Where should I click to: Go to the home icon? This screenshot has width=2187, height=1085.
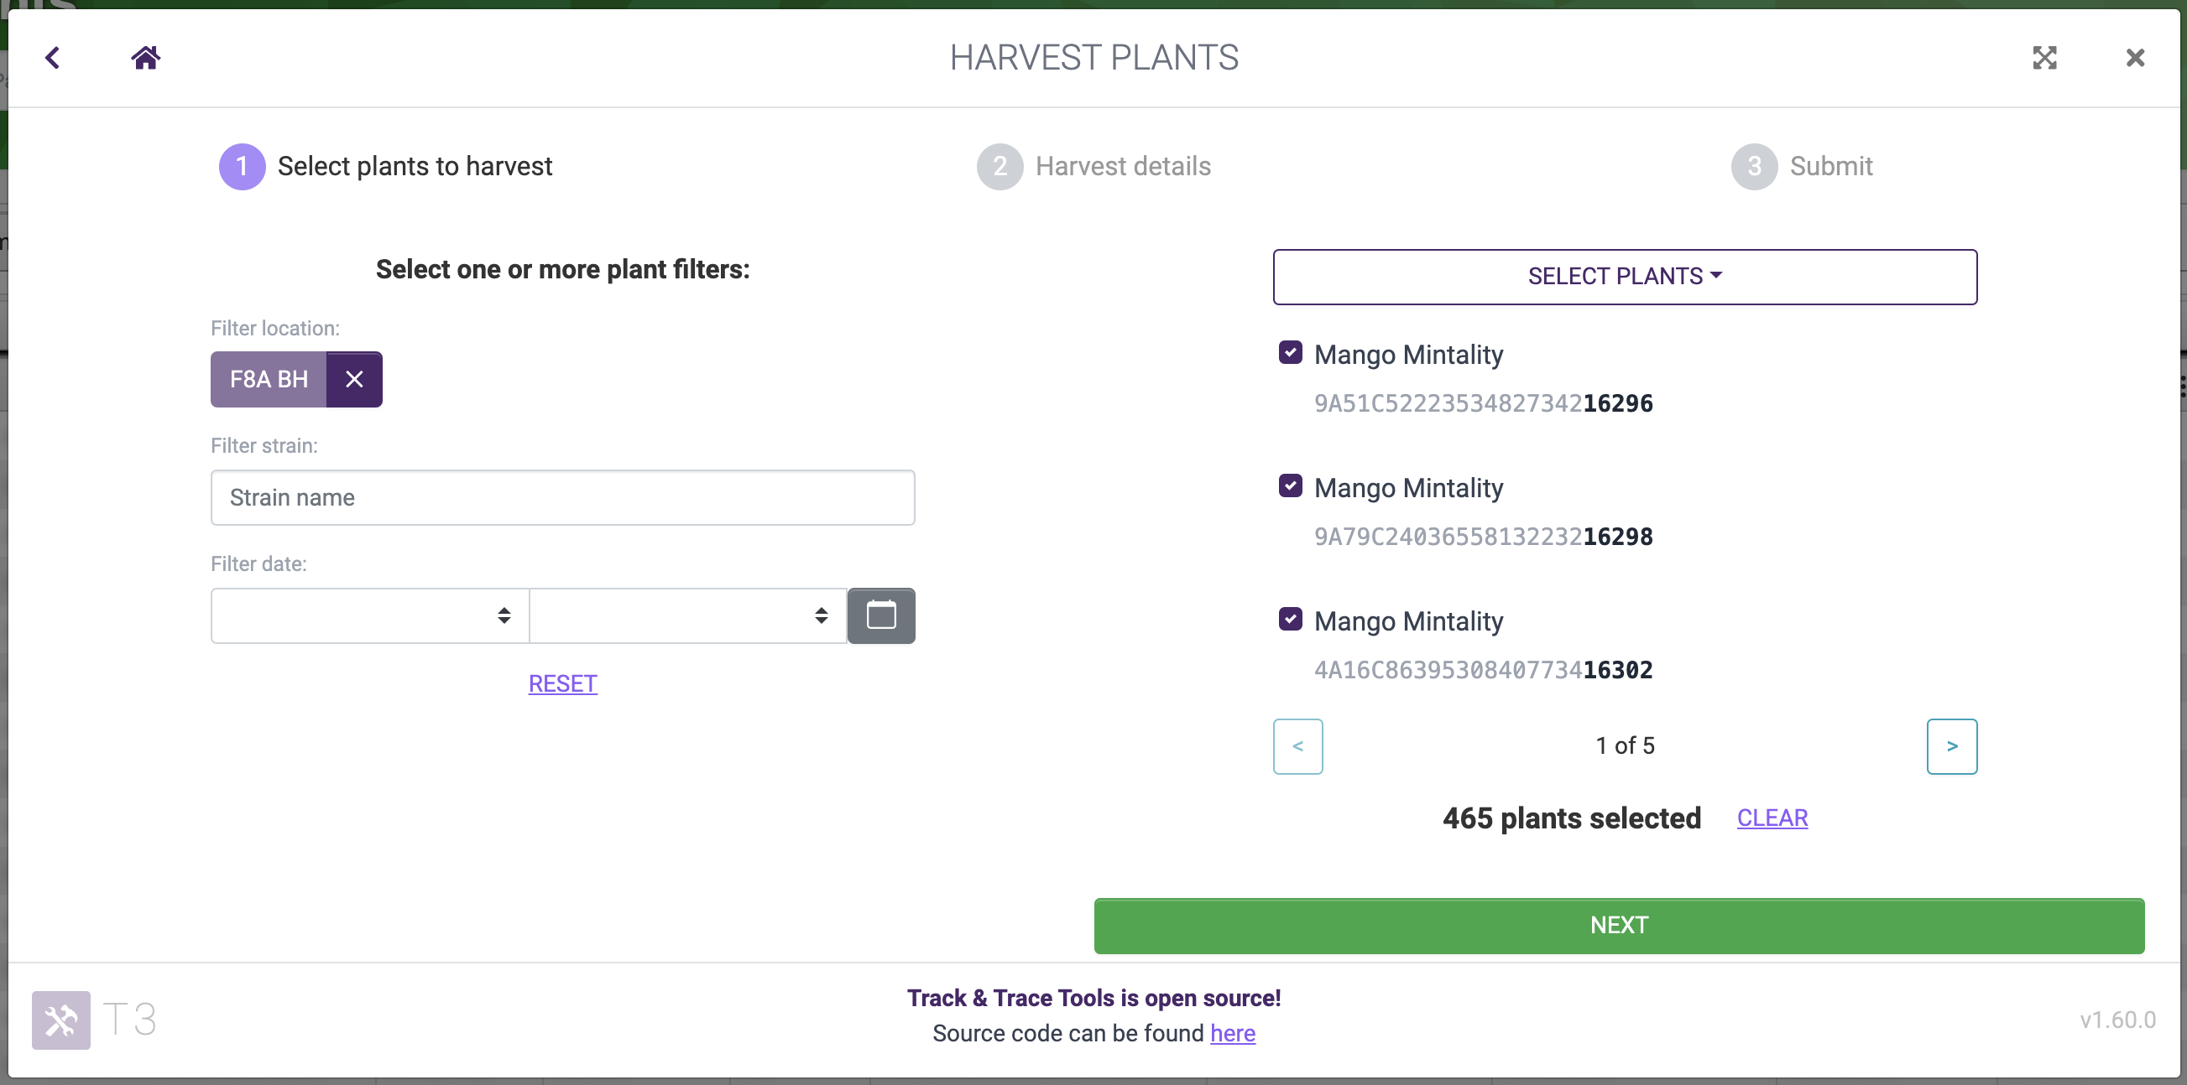pyautogui.click(x=145, y=58)
